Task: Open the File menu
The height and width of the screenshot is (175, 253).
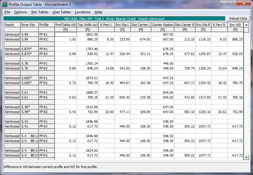Action: (x=7, y=12)
